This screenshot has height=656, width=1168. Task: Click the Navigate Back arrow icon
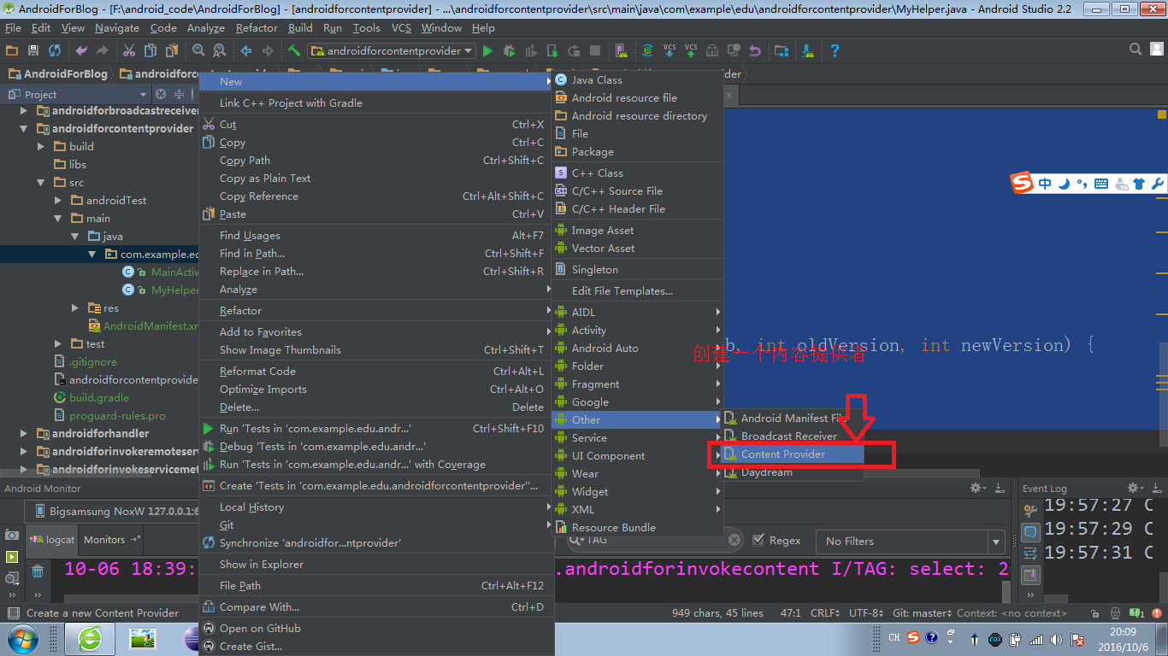[x=246, y=51]
